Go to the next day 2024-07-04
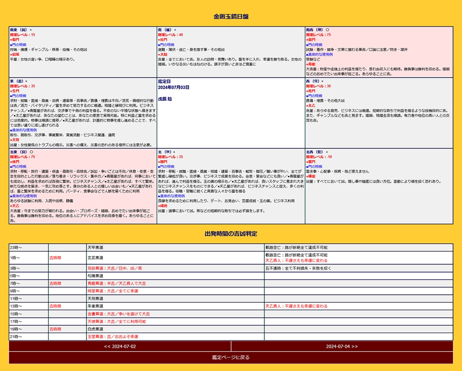Image resolution: width=462 pixels, height=371 pixels. (342, 346)
